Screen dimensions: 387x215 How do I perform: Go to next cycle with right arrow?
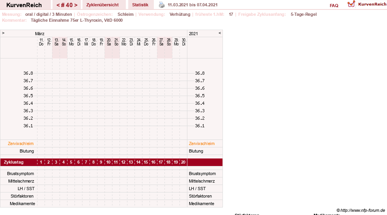pyautogui.click(x=76, y=5)
